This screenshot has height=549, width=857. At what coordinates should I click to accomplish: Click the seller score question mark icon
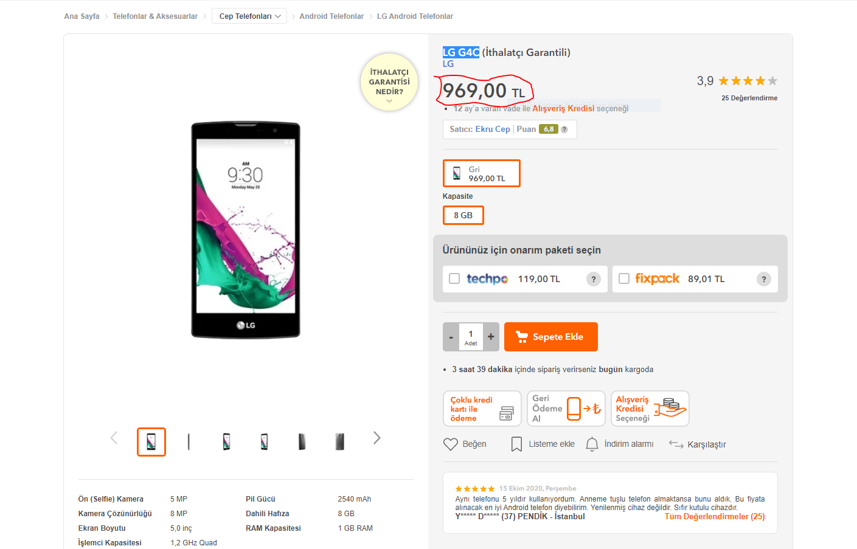pyautogui.click(x=564, y=129)
